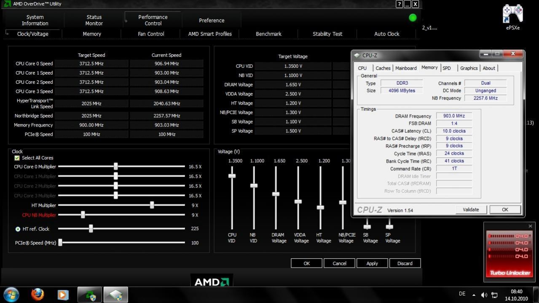Switch to CPU-Z taskbar button
Screen dimensions: 539x303
coord(116,295)
